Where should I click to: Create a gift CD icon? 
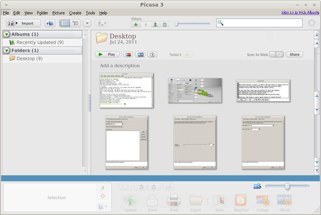pos(152,55)
